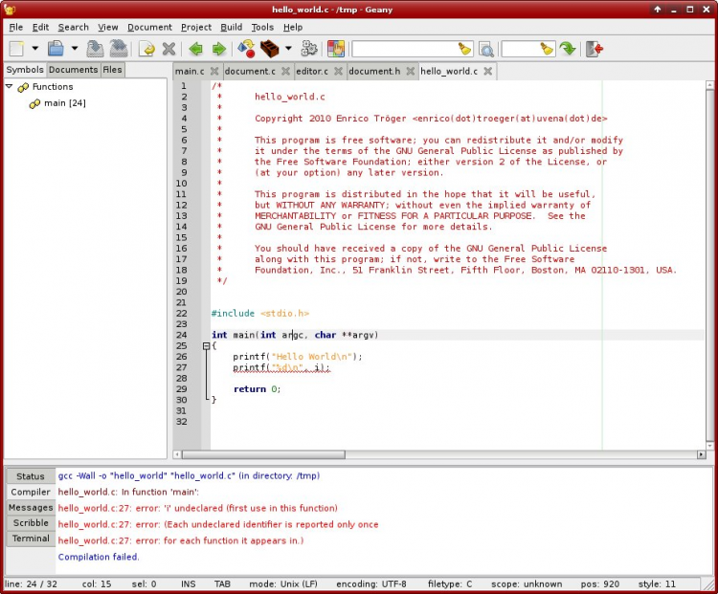Open the color chooser tool
The height and width of the screenshot is (594, 718).
click(x=336, y=49)
